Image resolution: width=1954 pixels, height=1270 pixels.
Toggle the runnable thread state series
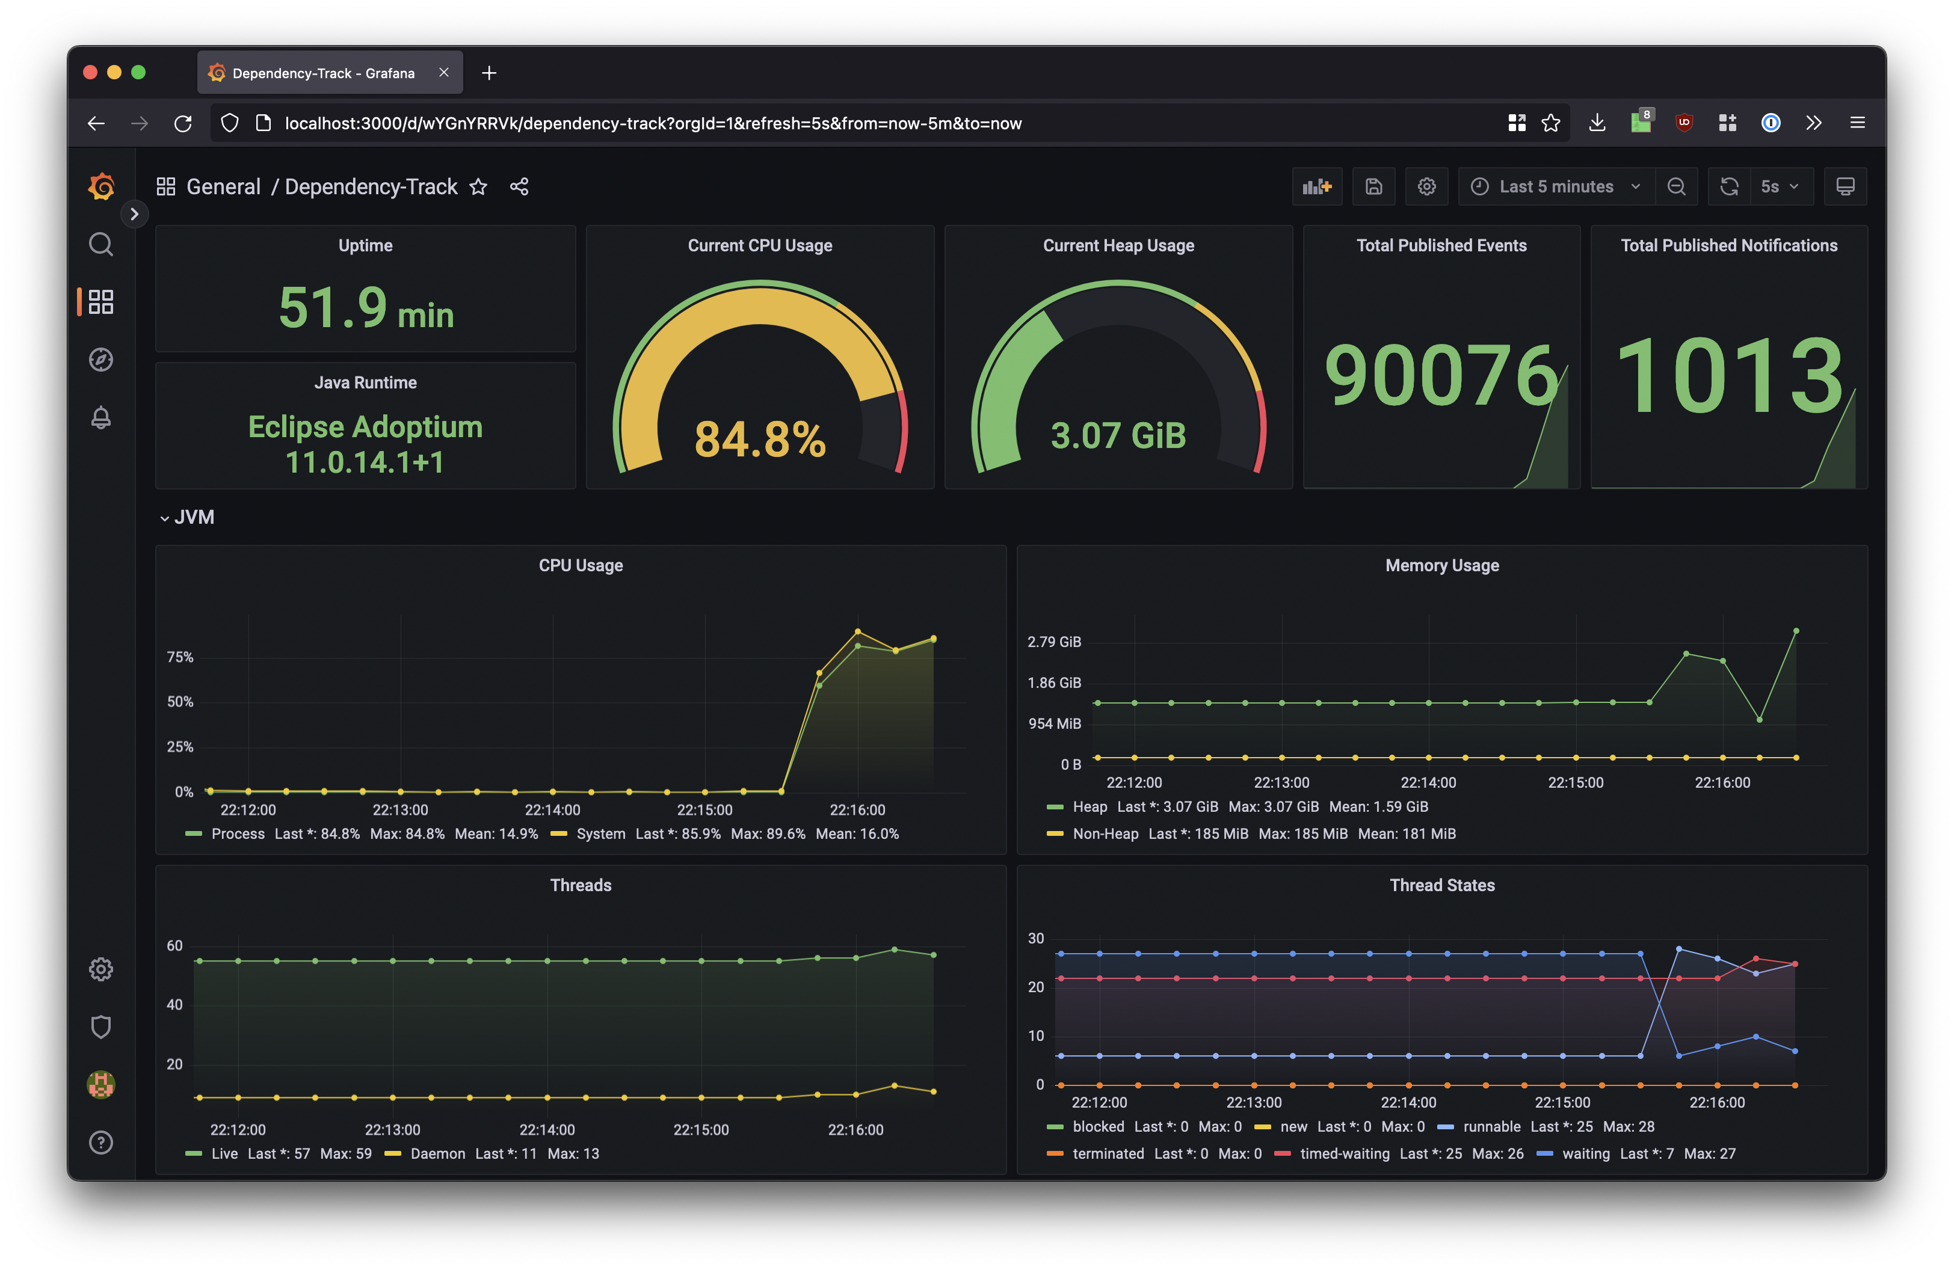(1492, 1126)
